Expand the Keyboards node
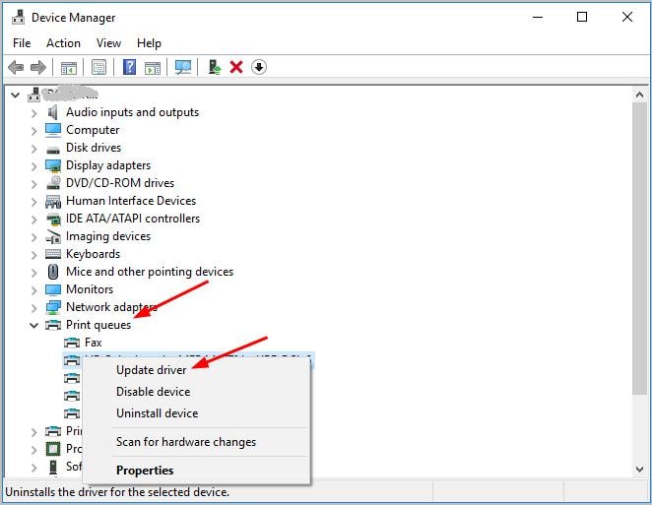Screen dimensions: 652x505 click(34, 255)
